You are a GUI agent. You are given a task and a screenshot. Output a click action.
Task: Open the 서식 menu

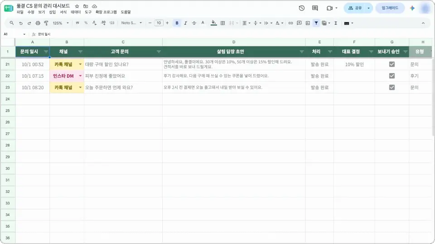[x=63, y=12]
